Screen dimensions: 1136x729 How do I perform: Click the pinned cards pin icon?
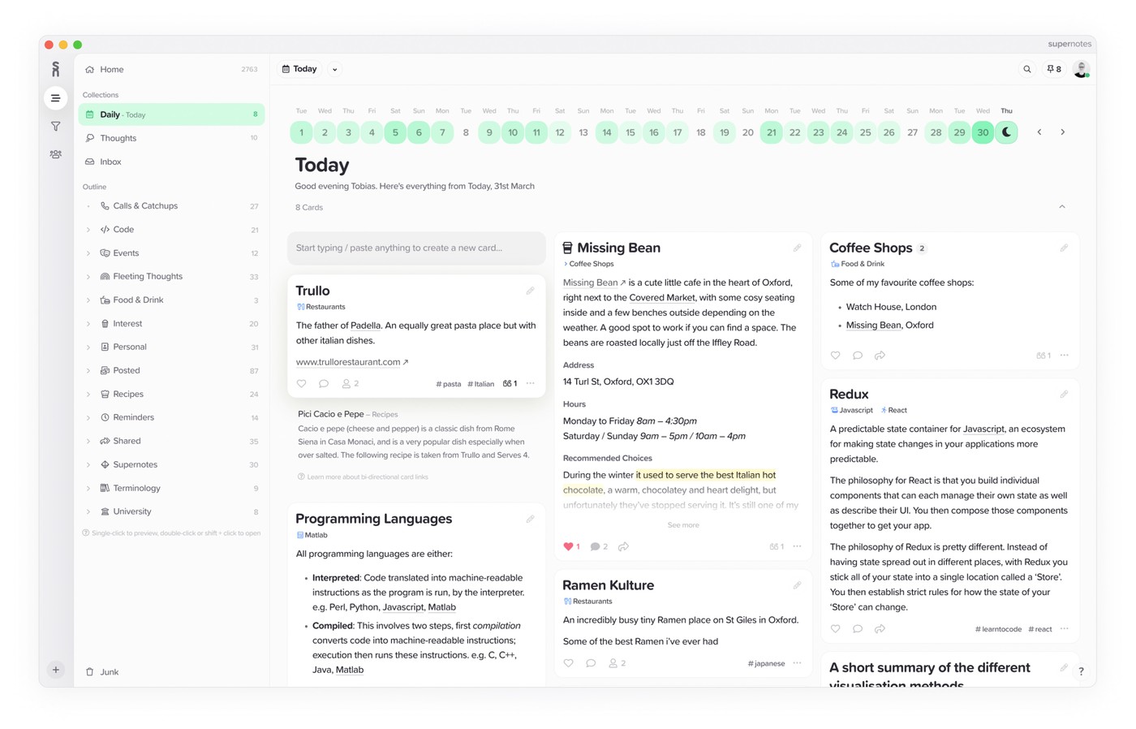pos(1052,69)
